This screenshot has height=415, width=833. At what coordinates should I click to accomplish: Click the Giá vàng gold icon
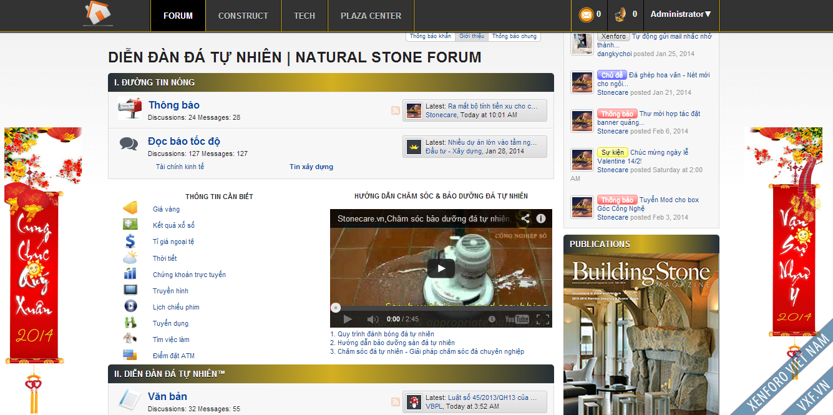point(130,208)
